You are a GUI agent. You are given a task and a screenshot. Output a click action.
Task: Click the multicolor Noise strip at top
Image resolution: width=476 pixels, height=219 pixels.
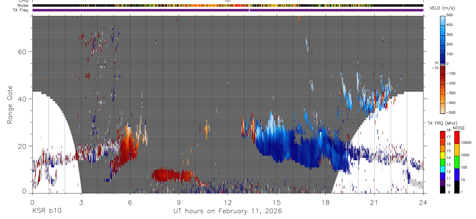pos(228,5)
